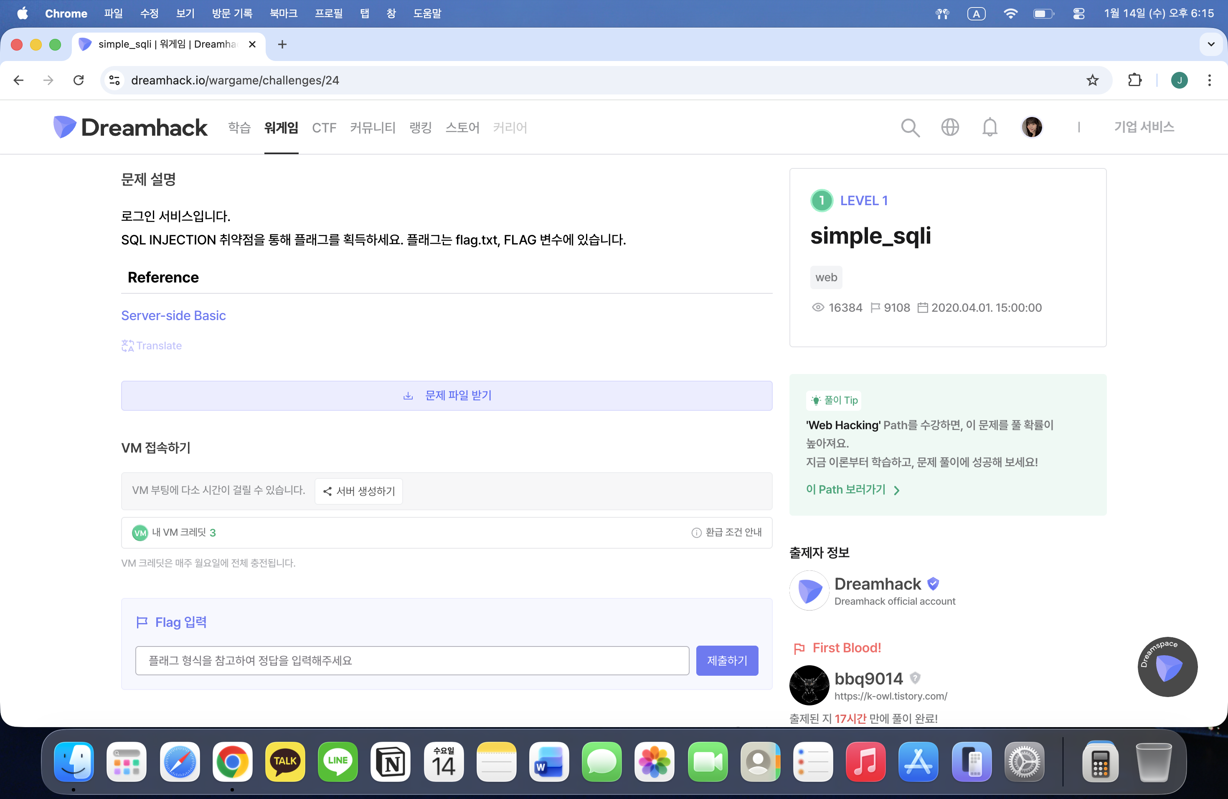The image size is (1228, 799).
Task: Click the 문제 파일 받기 download button
Action: coord(447,395)
